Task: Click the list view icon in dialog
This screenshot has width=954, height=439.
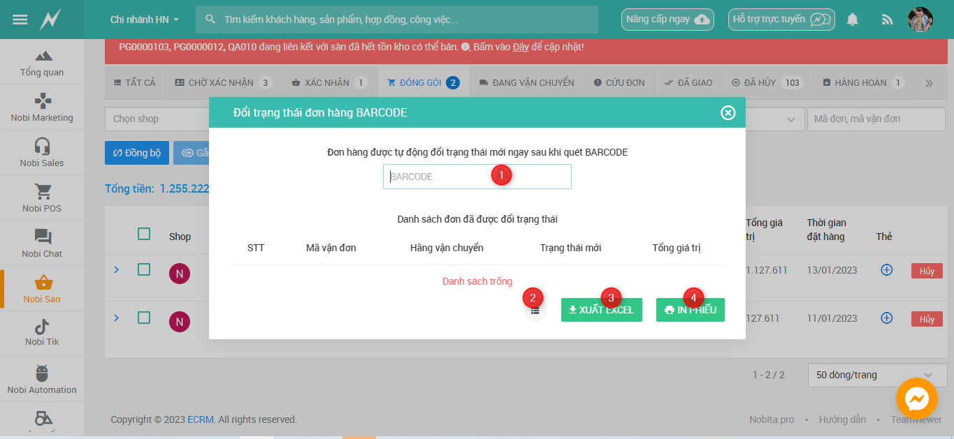Action: [535, 311]
